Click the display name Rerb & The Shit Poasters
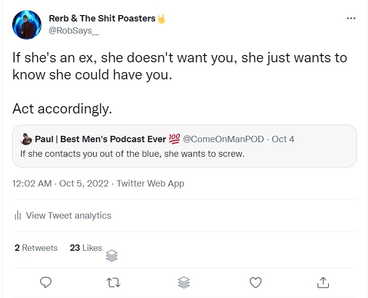Screen dimensions: 368x298 [102, 19]
